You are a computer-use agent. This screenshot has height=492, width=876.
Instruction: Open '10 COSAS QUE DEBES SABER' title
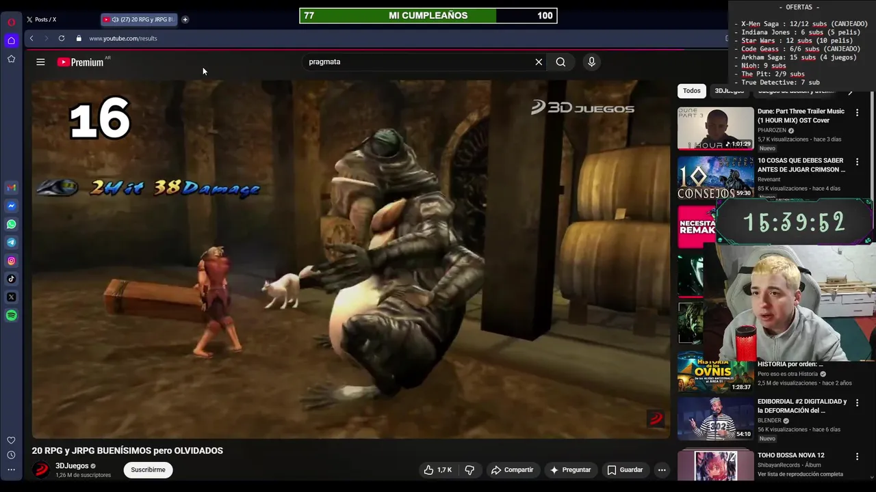(801, 165)
